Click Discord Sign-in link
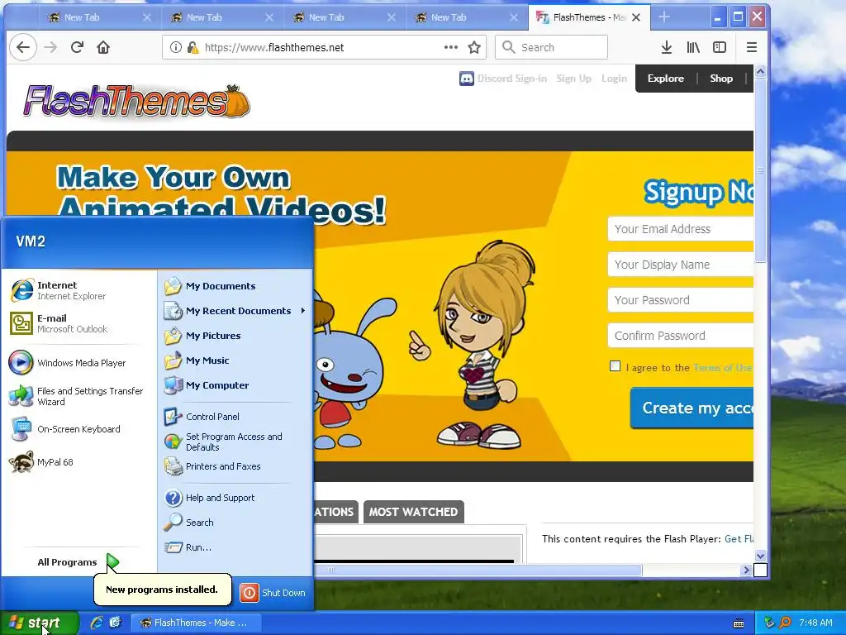Viewport: 846px width, 635px height. pos(503,79)
